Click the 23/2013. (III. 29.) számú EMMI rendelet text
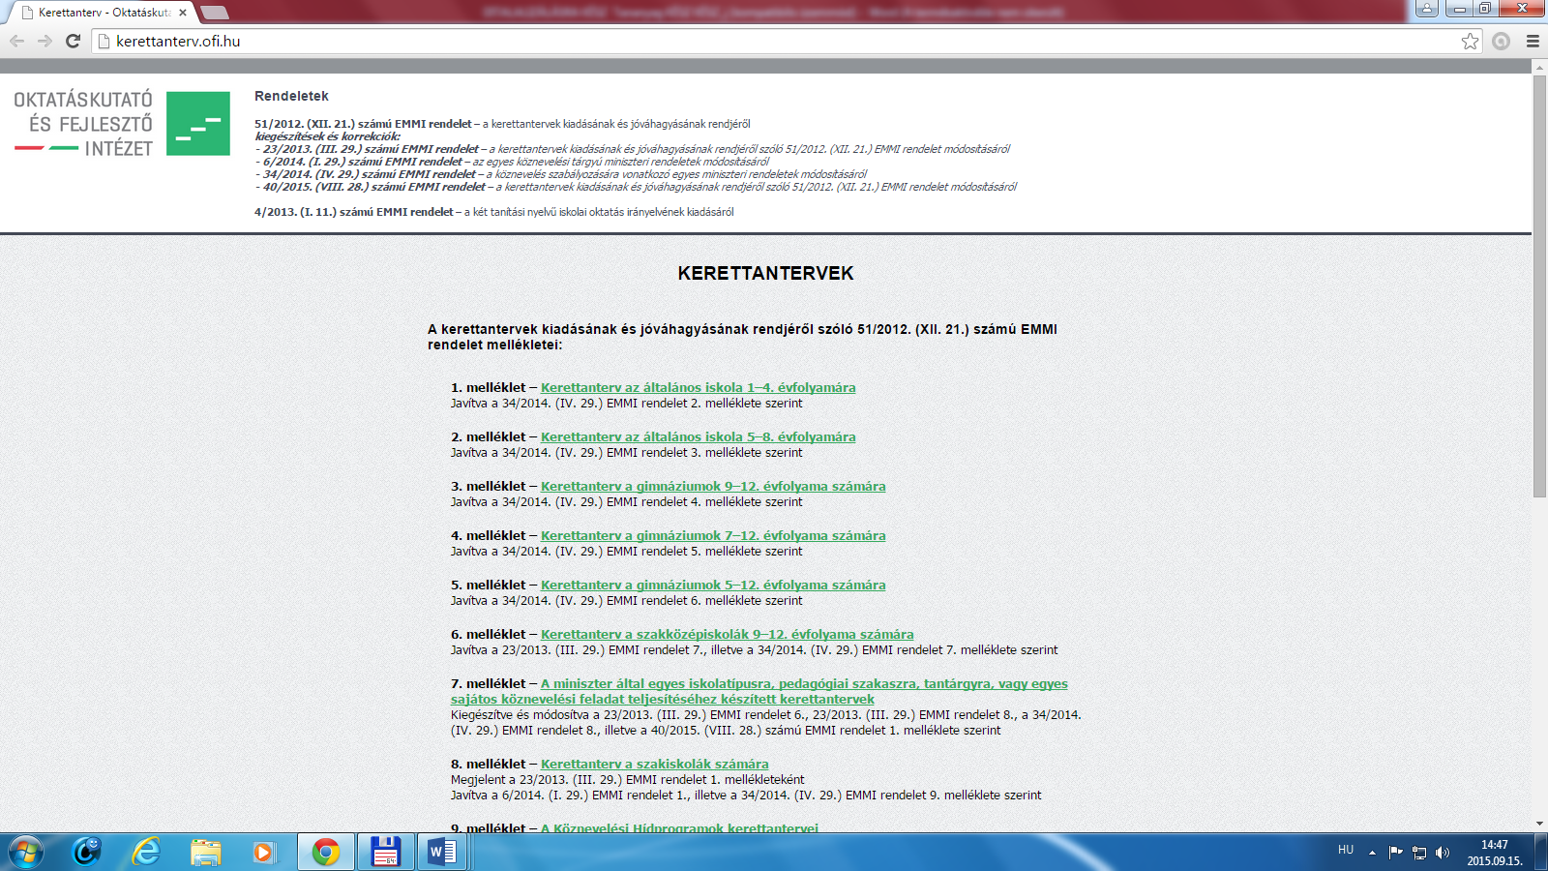Image resolution: width=1548 pixels, height=871 pixels. click(x=371, y=149)
